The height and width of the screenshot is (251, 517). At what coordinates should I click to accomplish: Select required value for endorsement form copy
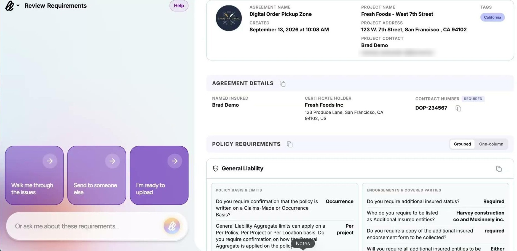(x=494, y=231)
